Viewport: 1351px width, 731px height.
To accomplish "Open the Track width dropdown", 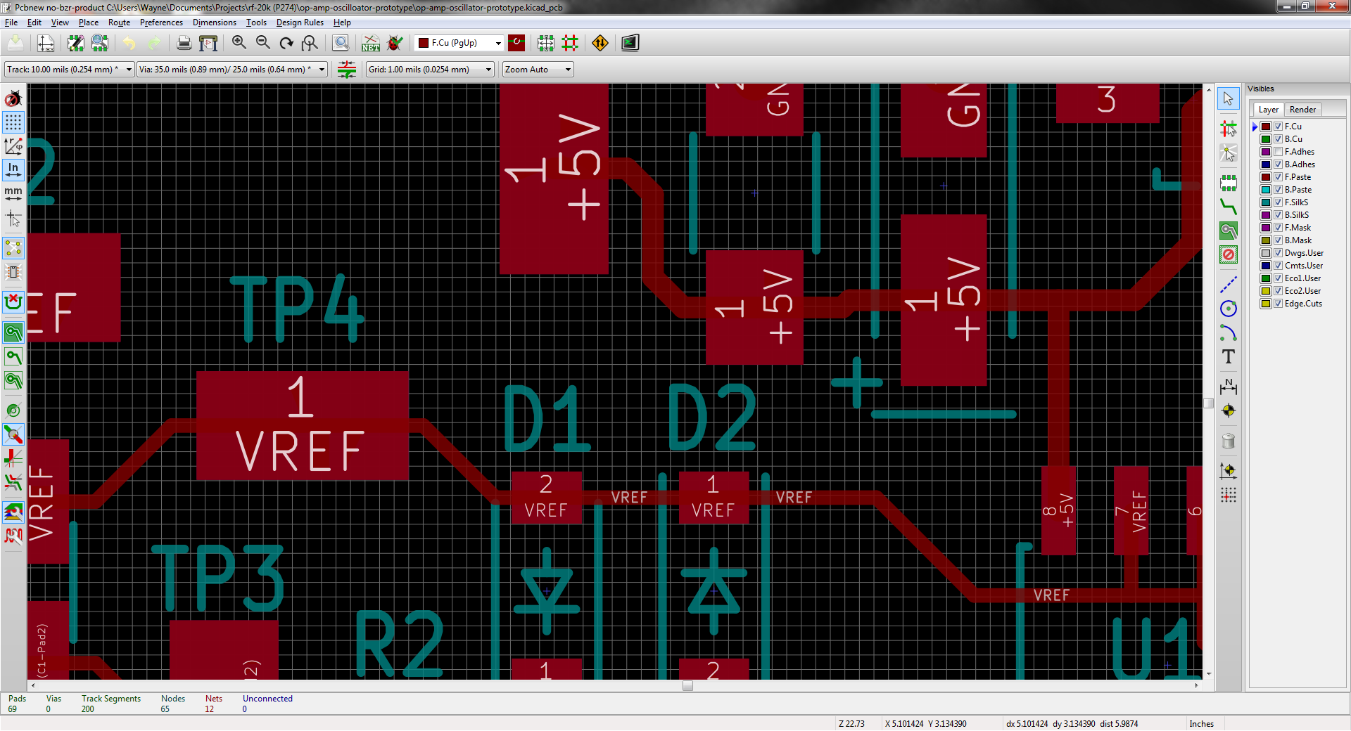I will (129, 70).
